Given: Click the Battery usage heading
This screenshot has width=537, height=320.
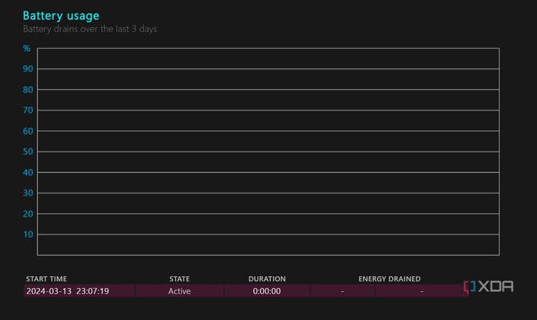Looking at the screenshot, I should point(61,16).
